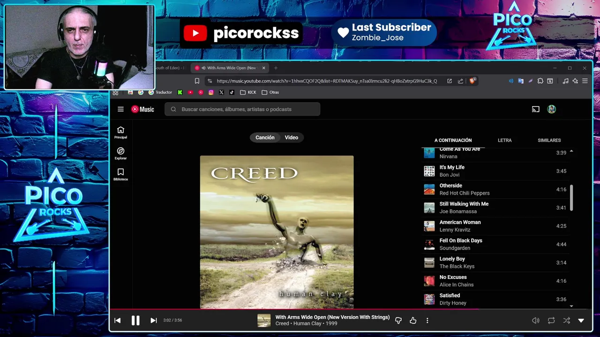The height and width of the screenshot is (337, 600).
Task: Play No Excuses by Alice In Chains
Action: pos(496,280)
